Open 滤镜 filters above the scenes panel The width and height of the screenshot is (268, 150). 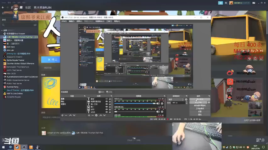(x=109, y=92)
